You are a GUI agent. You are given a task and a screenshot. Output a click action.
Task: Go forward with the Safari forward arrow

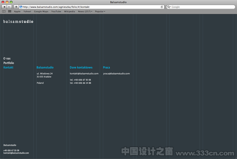[9, 7]
